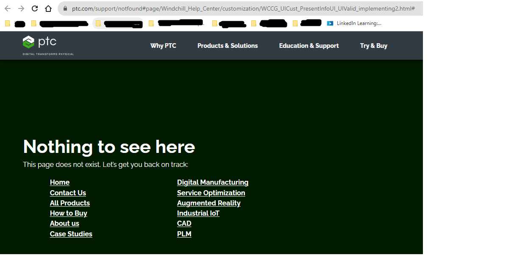The width and height of the screenshot is (517, 255).
Task: Click the first bookmark bar favicon
Action: (7, 23)
